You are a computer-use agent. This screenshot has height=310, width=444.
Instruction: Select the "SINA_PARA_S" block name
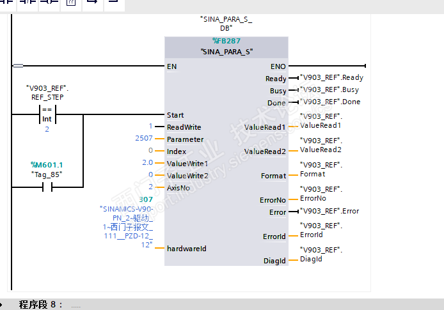[226, 52]
